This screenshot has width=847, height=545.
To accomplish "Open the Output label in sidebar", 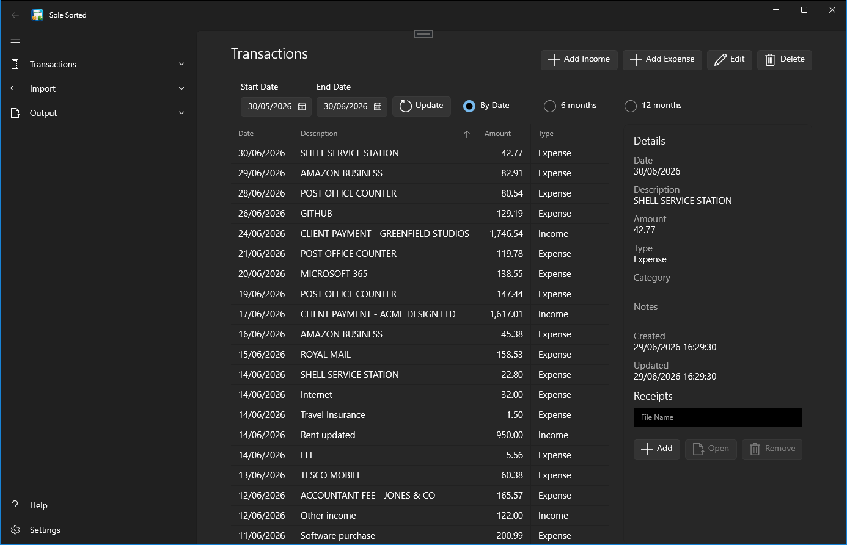I will click(x=43, y=113).
